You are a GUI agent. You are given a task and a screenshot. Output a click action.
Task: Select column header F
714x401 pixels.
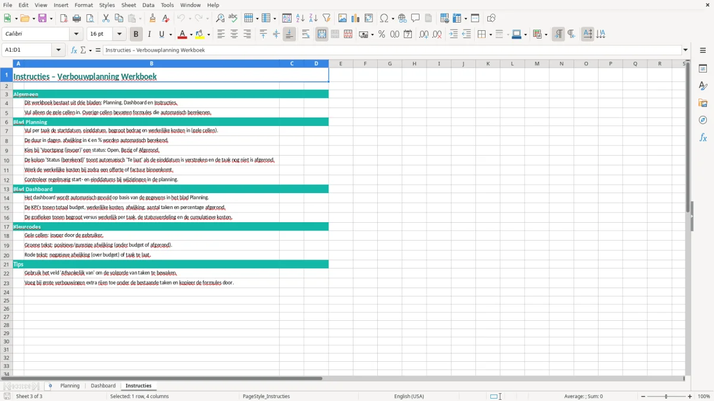365,64
